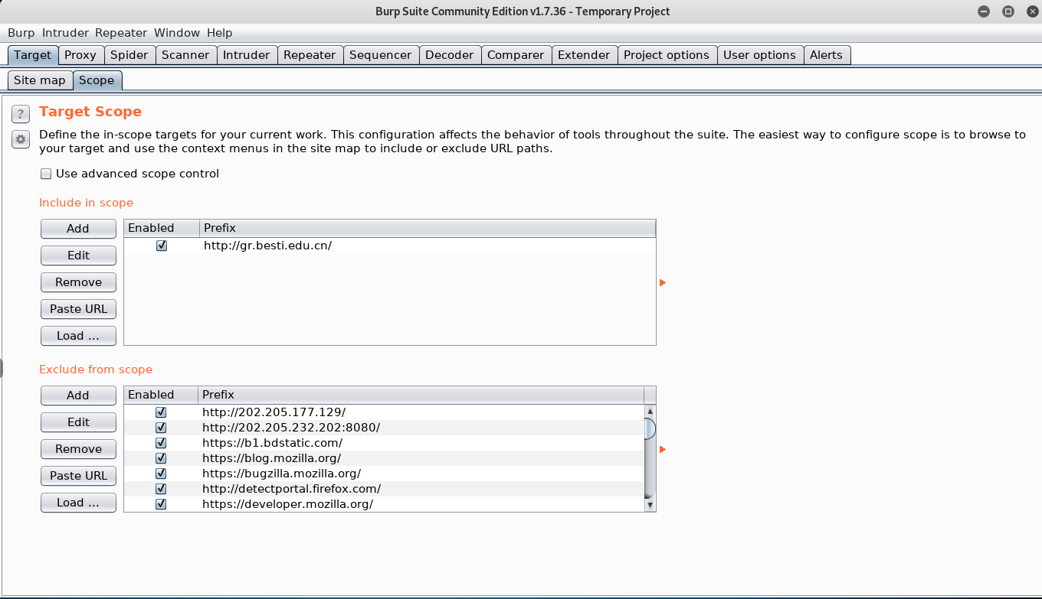1042x599 pixels.
Task: Select the http://gr.besti.edu.cn/ prefix row
Action: (389, 246)
